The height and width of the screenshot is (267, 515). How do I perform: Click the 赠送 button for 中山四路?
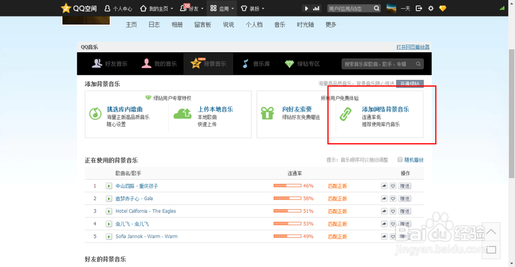coord(405,186)
